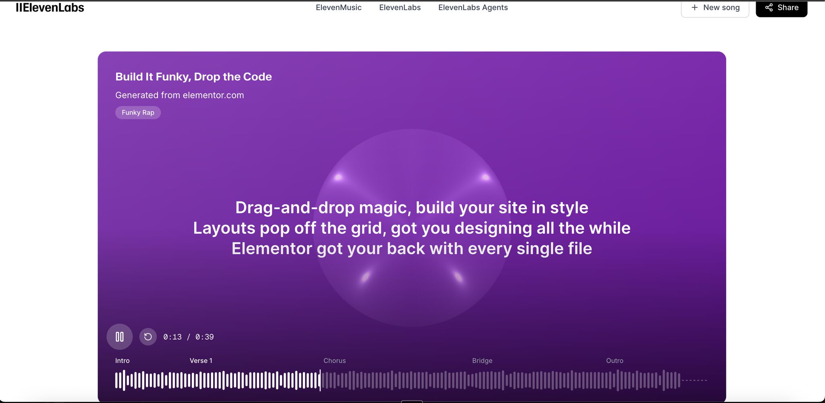Jump to the Bridge section marker

click(x=482, y=361)
